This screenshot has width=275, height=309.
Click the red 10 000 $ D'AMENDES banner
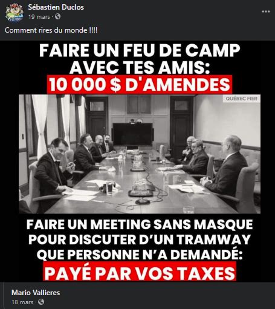pos(140,84)
